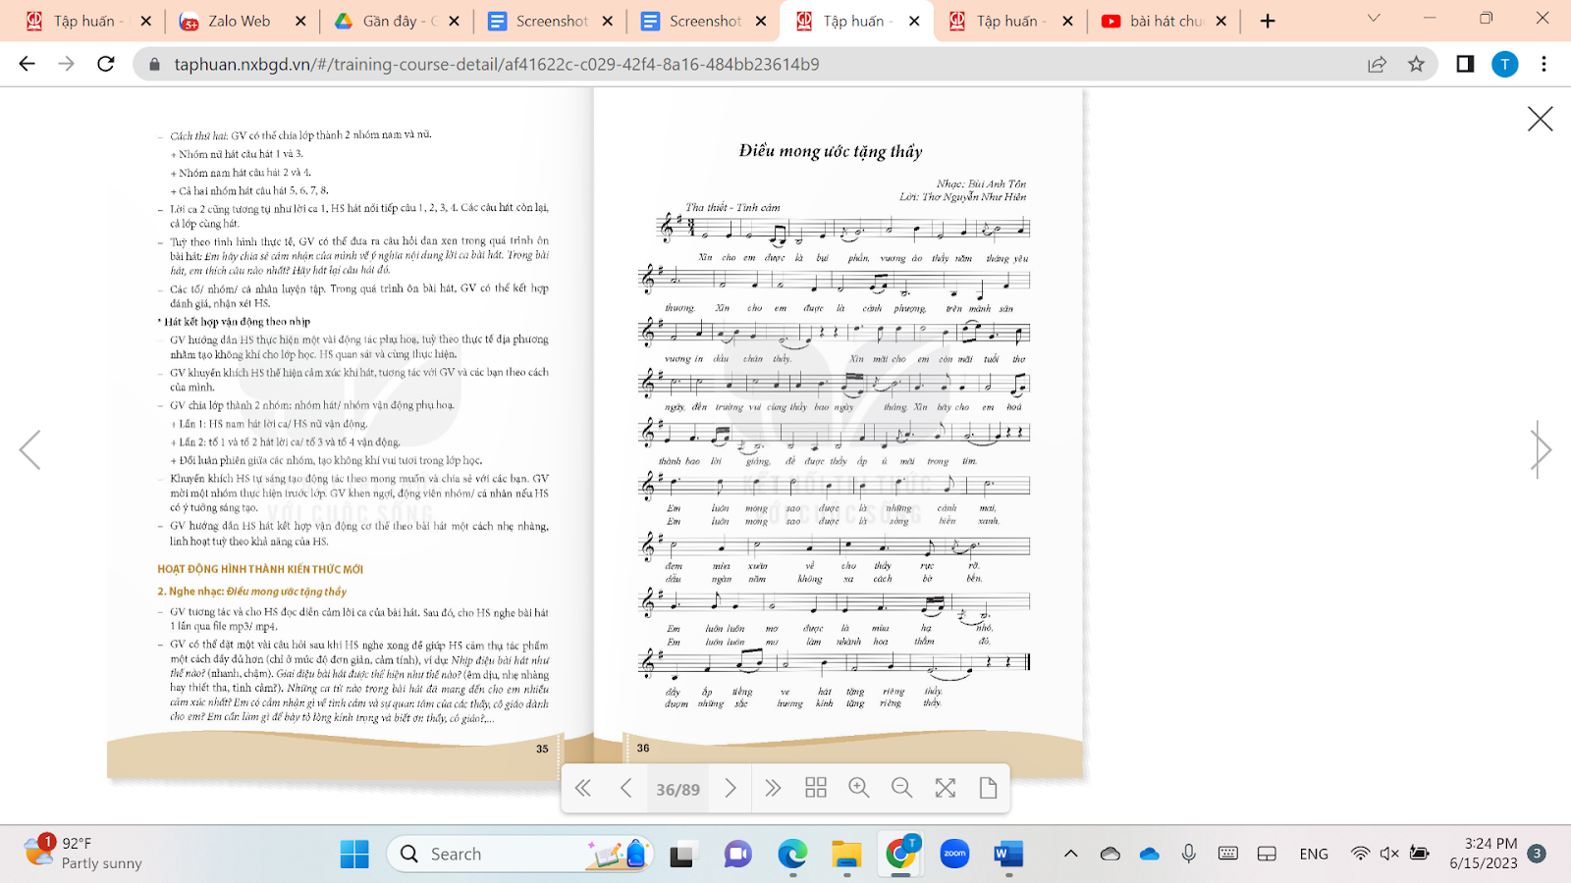Open the page thumbnails grid view
Image resolution: width=1571 pixels, height=883 pixels.
[816, 788]
